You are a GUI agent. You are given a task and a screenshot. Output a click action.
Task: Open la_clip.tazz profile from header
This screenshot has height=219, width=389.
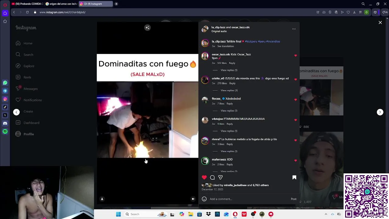219,27
